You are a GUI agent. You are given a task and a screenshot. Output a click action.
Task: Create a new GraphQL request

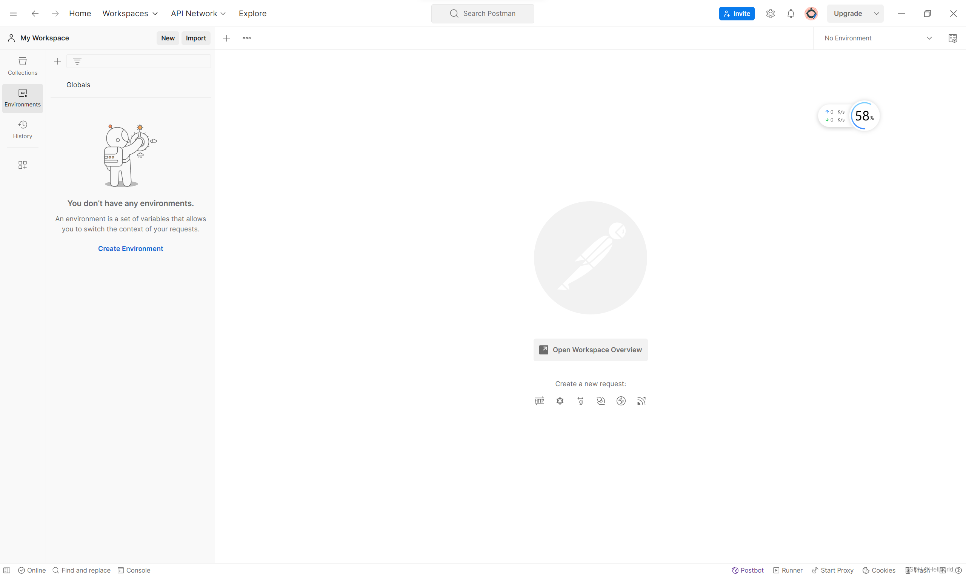560,401
